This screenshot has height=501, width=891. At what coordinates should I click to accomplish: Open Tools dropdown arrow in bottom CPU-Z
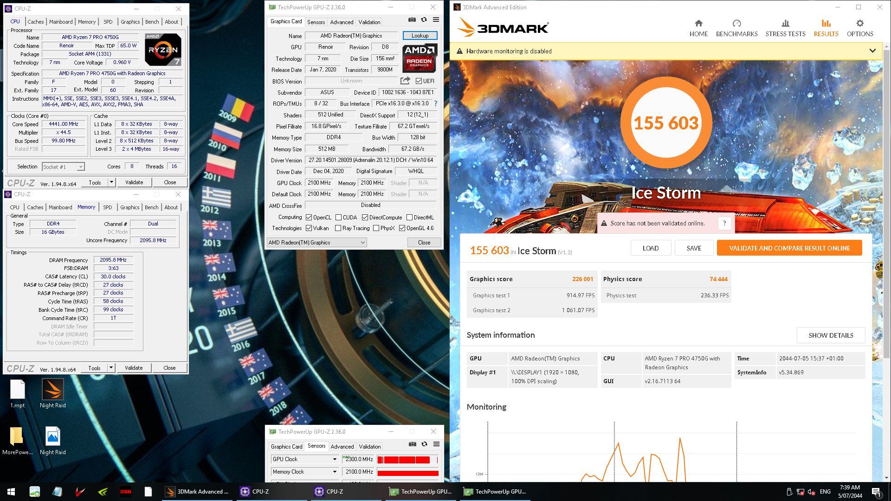click(111, 368)
